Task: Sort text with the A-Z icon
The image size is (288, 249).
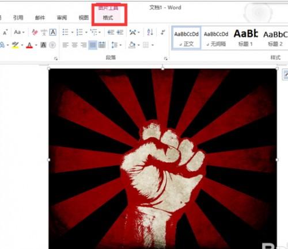Action: coord(150,32)
